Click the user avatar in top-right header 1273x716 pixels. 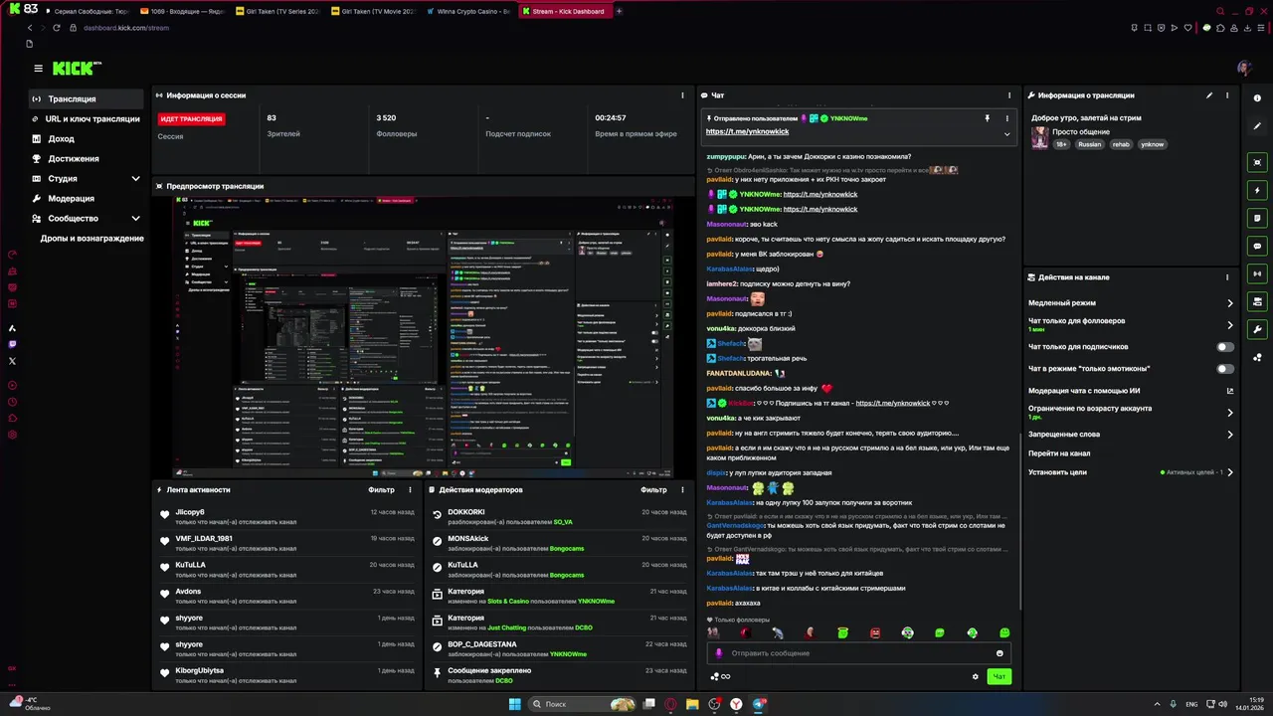coord(1244,69)
